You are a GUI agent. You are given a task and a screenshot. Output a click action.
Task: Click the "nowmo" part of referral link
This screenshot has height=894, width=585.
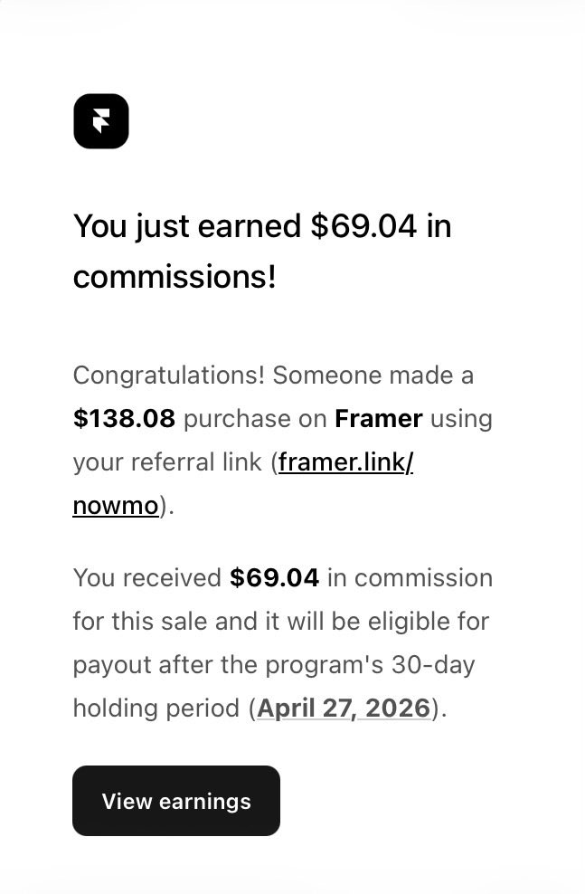[x=116, y=506]
